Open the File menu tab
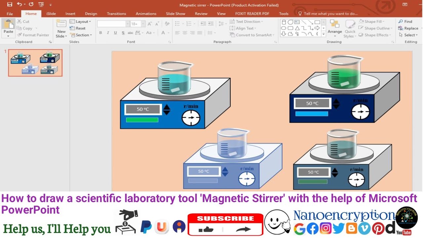Screen dimensions: 423x238 (10, 14)
